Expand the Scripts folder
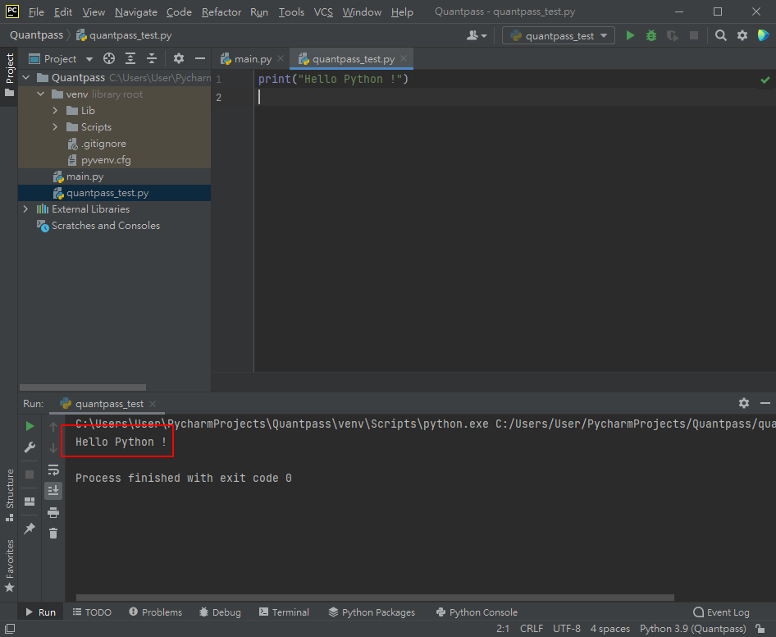 click(x=55, y=126)
